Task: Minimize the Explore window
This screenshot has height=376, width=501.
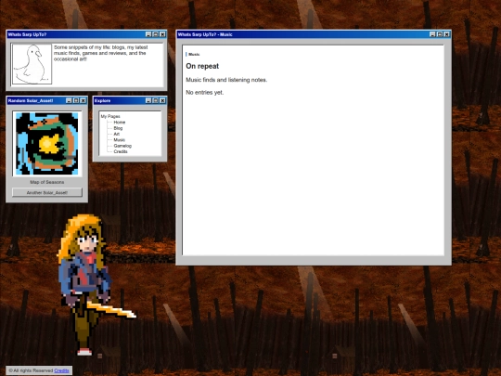Action: [148, 100]
